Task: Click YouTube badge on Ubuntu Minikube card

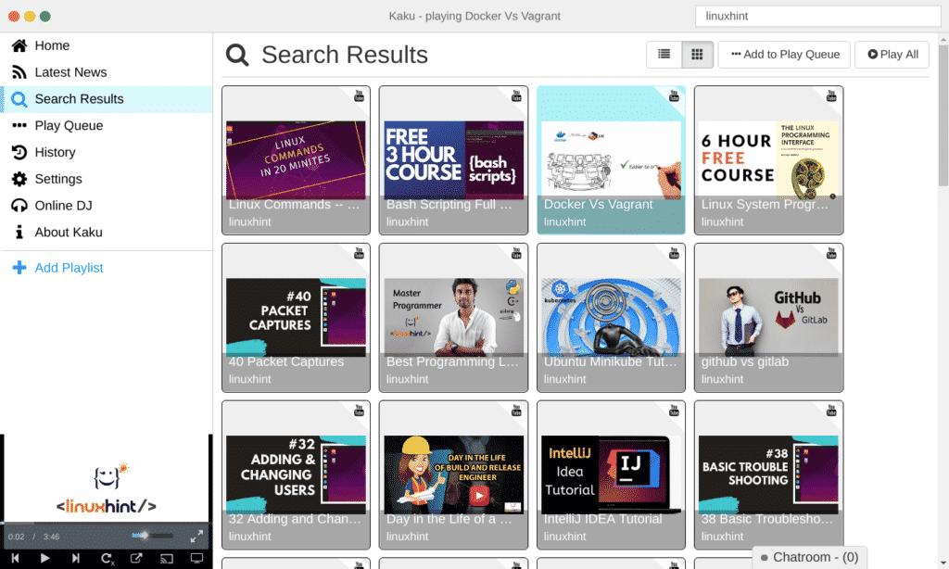Action: [x=674, y=253]
